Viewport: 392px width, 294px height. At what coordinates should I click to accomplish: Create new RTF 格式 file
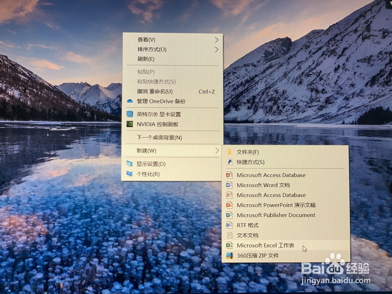click(285, 225)
